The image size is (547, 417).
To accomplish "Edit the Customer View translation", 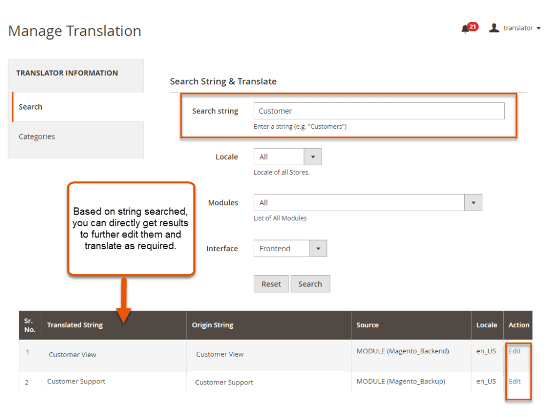I will point(514,351).
